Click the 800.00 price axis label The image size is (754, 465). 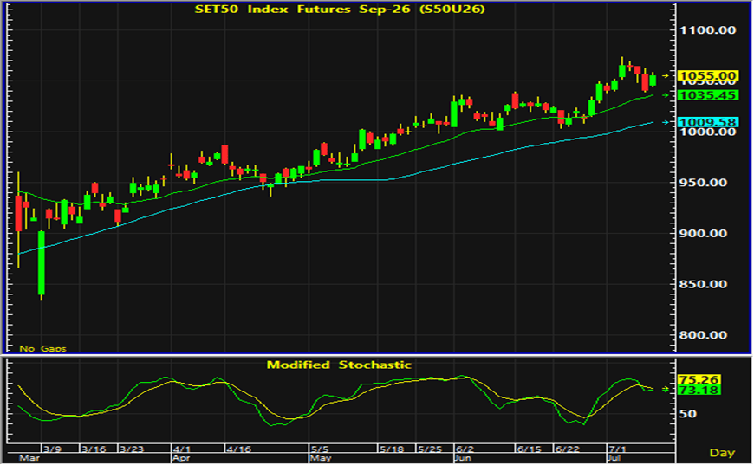[703, 335]
